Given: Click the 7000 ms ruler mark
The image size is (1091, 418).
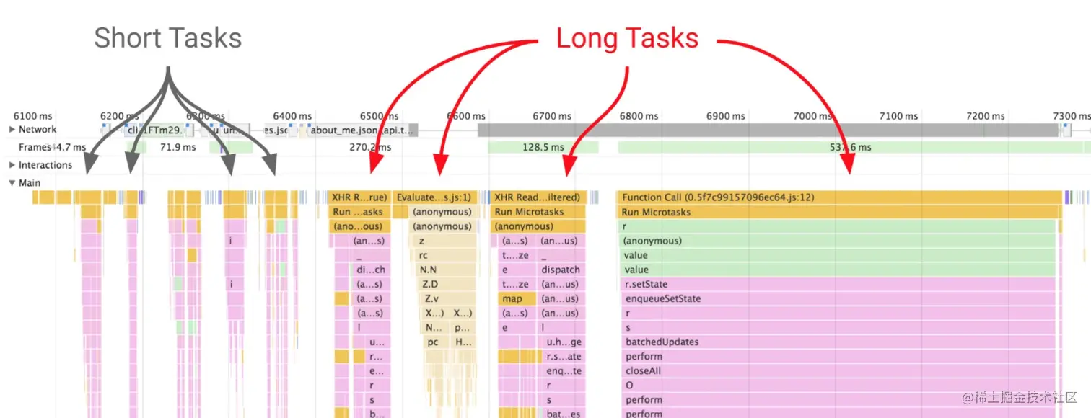Looking at the screenshot, I should point(812,115).
